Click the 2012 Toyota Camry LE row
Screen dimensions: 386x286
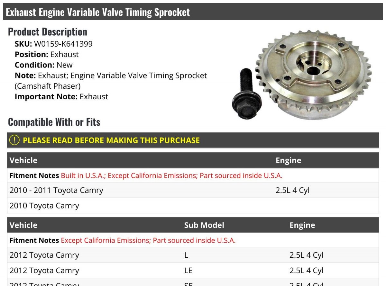[x=193, y=271]
